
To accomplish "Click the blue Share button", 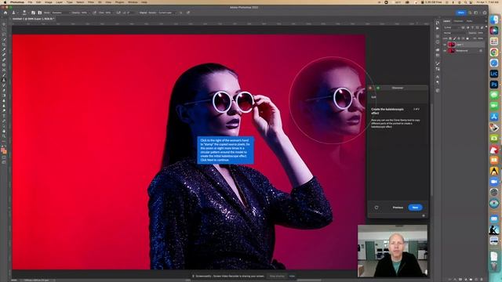I will click(x=461, y=13).
